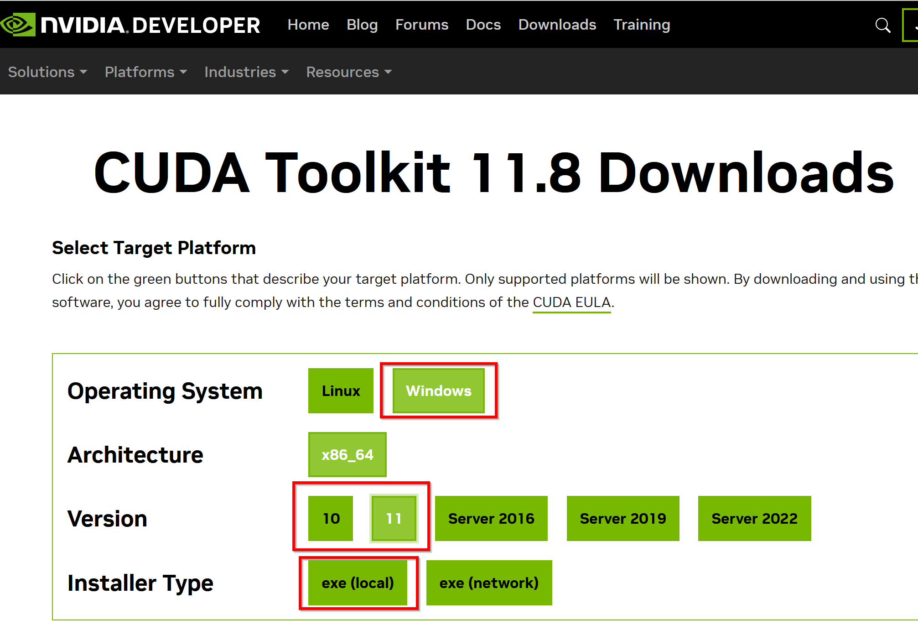Open the Docs nav link

click(483, 25)
